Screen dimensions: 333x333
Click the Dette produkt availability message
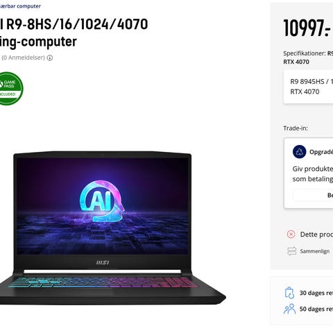pyautogui.click(x=316, y=234)
